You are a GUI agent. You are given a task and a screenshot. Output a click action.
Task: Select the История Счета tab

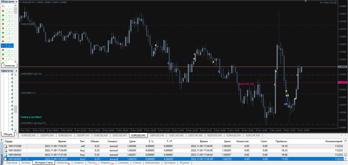pyautogui.click(x=44, y=163)
